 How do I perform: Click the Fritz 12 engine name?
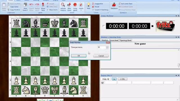106,79
